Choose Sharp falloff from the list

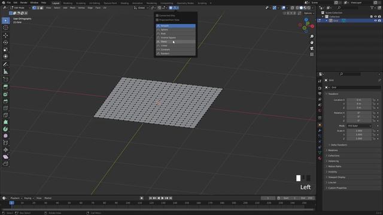(175, 42)
